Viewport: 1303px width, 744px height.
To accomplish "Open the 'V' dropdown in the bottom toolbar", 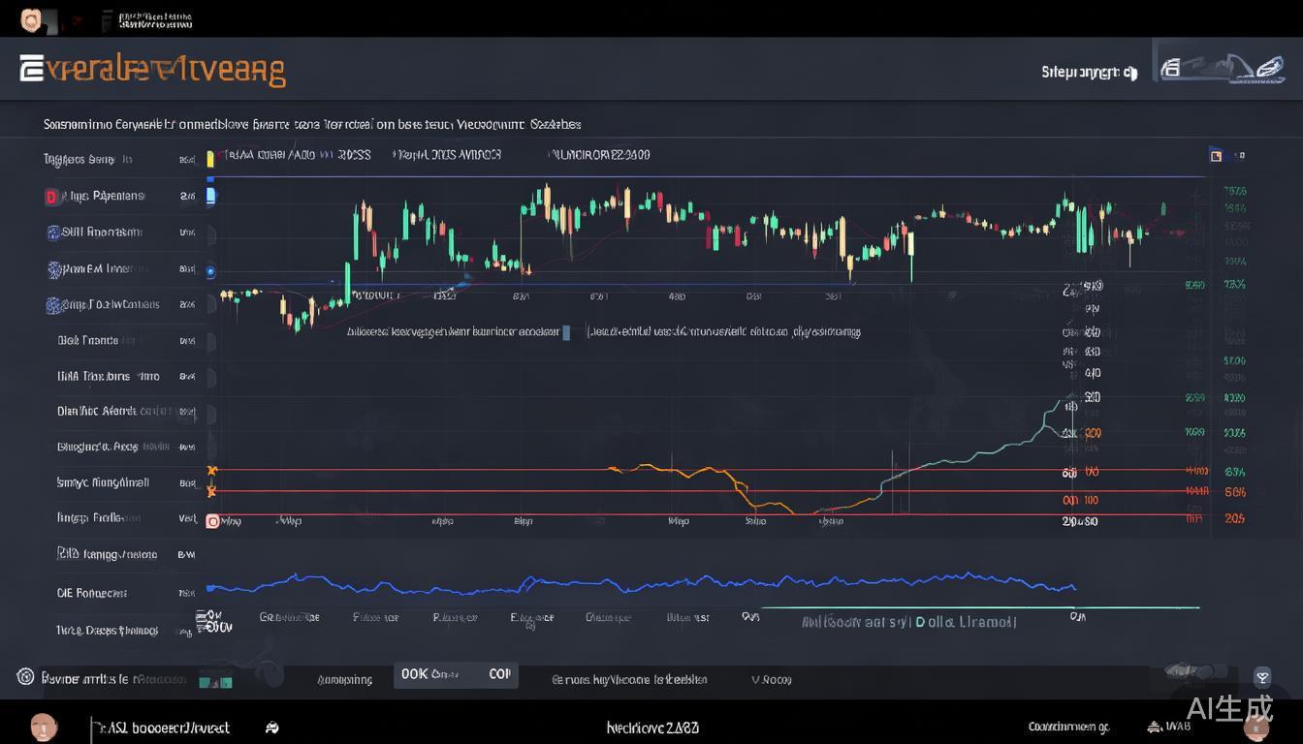I will [771, 680].
